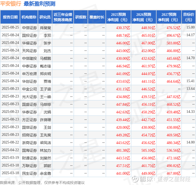196x185 pixels.
Task: Click the 448.74亿 profit value
Action: (123, 35)
